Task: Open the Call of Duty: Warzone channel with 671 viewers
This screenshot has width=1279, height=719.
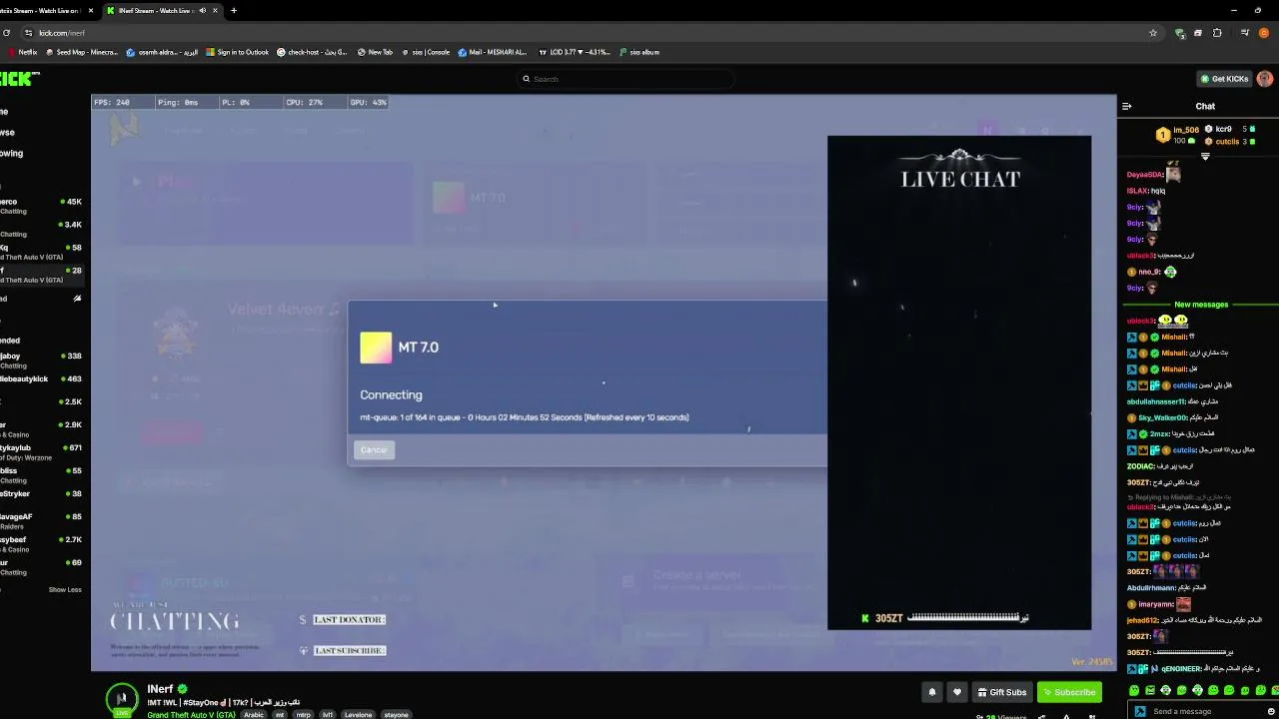Action: pyautogui.click(x=41, y=452)
